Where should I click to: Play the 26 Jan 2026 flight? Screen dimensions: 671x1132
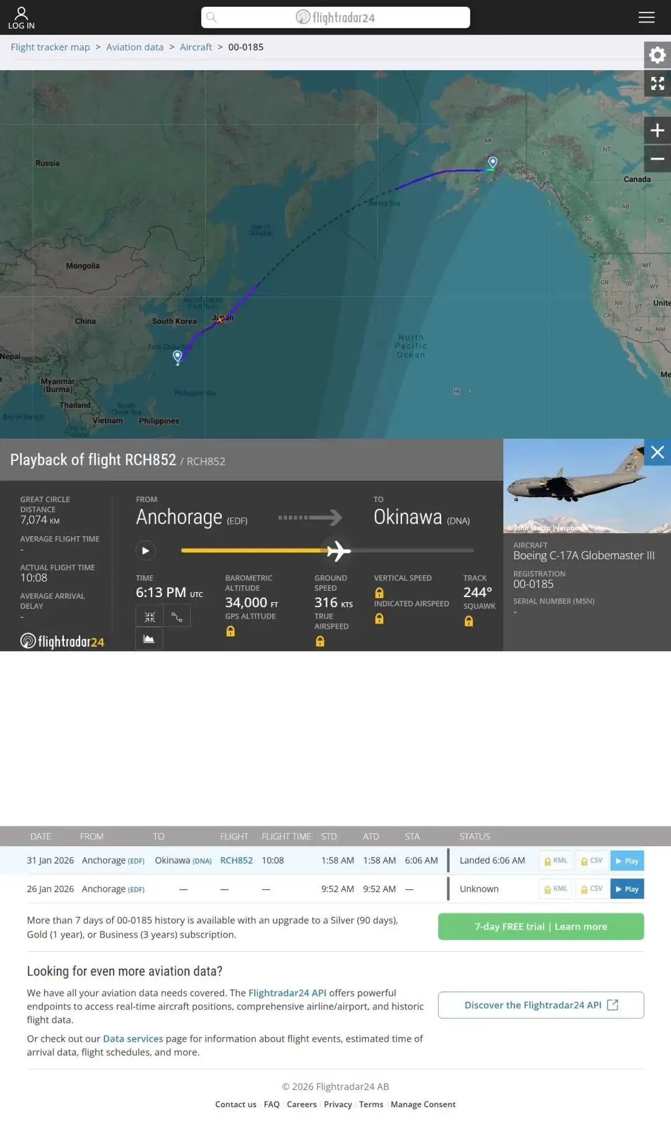pyautogui.click(x=627, y=889)
